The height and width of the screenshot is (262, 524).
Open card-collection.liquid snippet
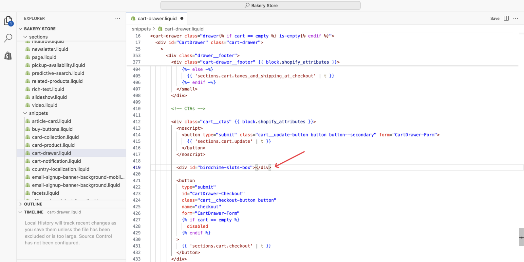coord(55,137)
